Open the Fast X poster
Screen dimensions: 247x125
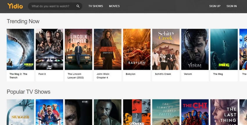(49, 49)
